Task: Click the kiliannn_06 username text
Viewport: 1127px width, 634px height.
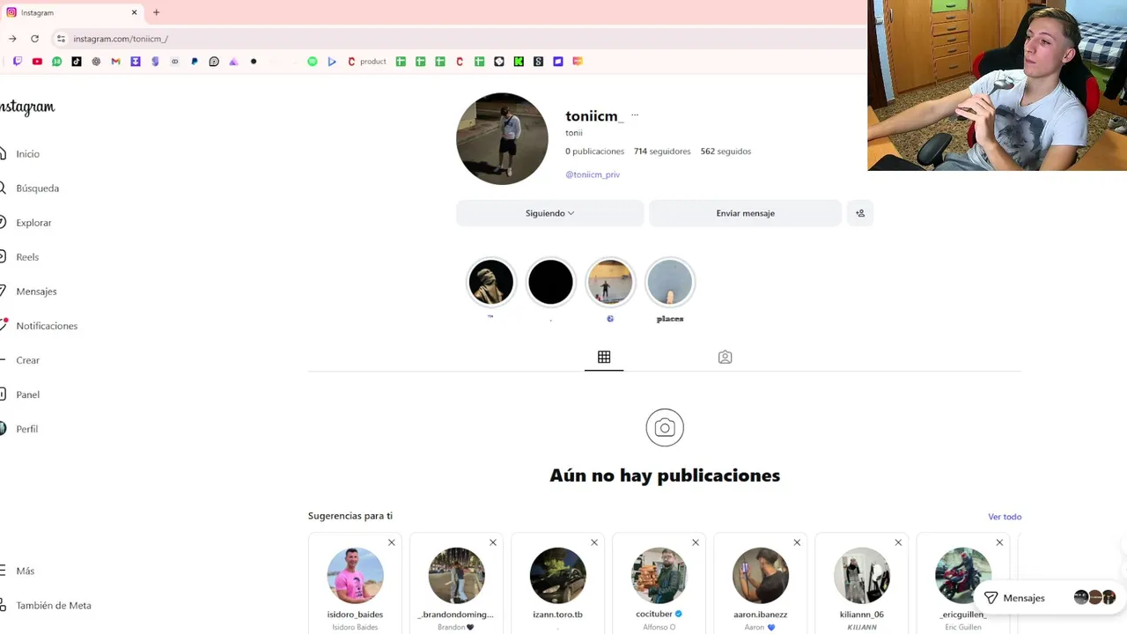Action: point(861,615)
